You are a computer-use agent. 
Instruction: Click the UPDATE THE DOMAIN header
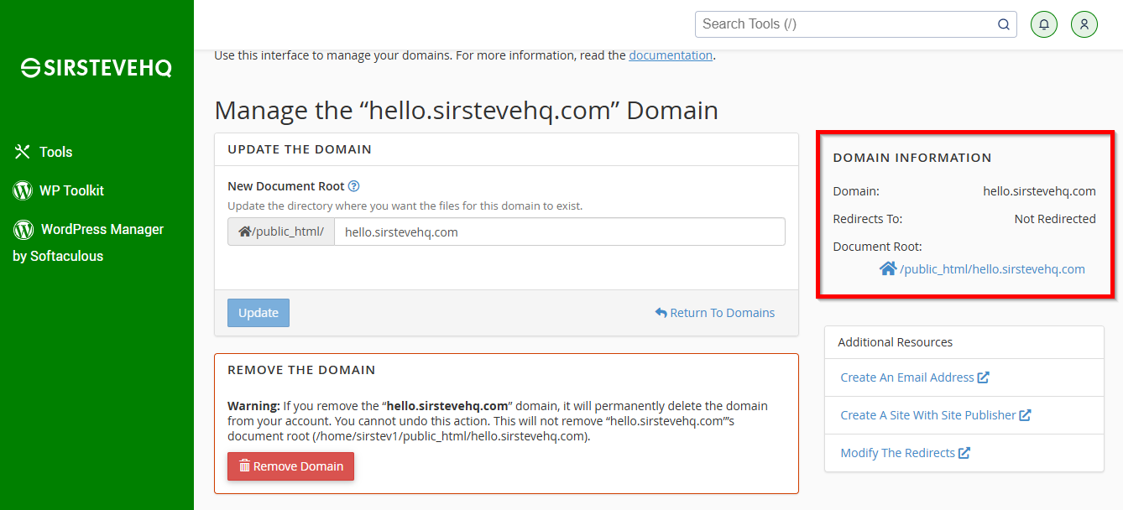pos(300,149)
